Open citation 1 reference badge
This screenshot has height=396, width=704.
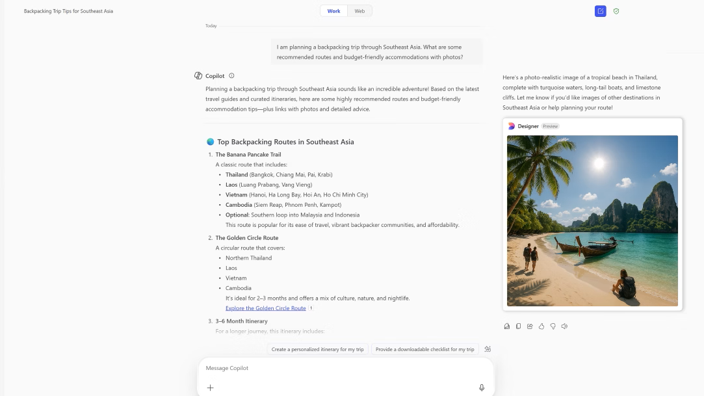pos(311,308)
